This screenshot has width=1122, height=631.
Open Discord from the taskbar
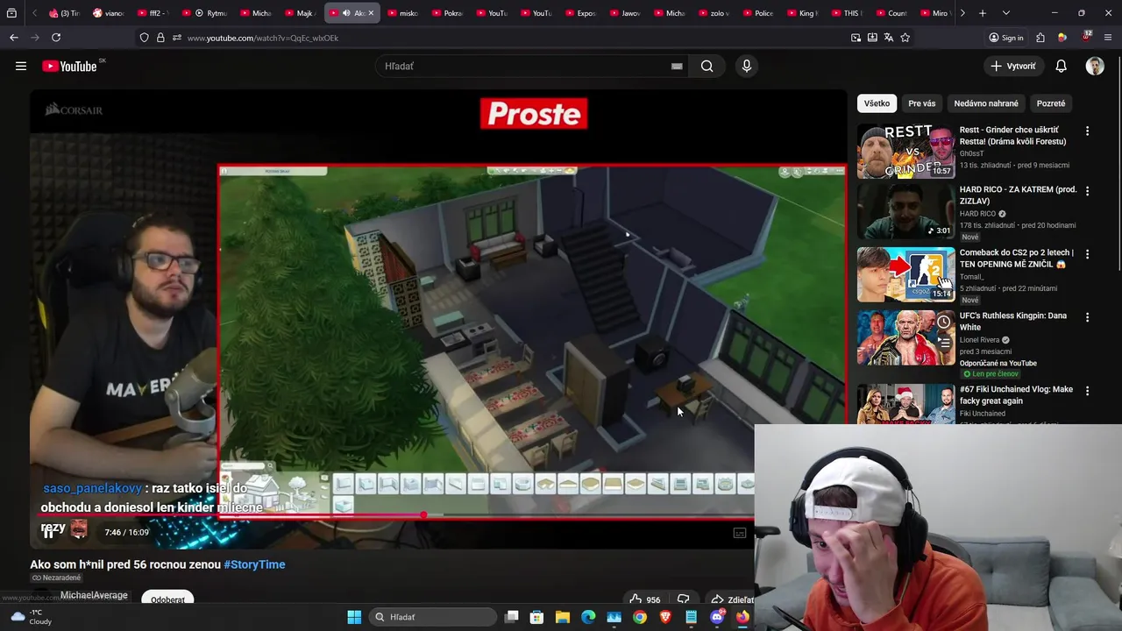717,617
